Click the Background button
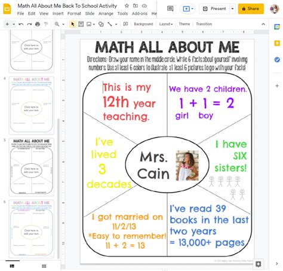Viewport: 283px width, 271px height. (143, 24)
